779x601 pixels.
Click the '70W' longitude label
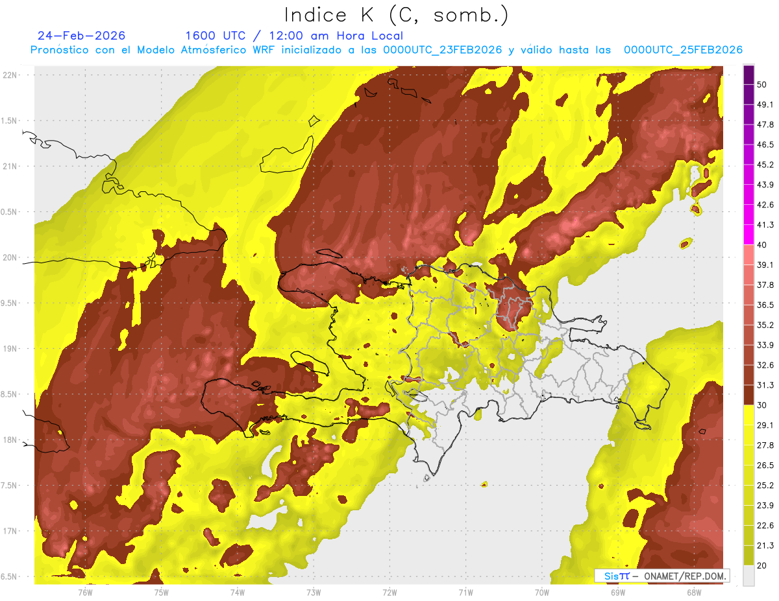click(x=542, y=592)
